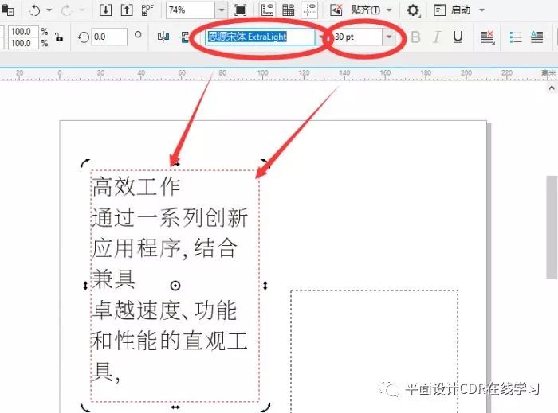Toggle the Bulleted list icon
The width and height of the screenshot is (558, 413).
tap(516, 37)
